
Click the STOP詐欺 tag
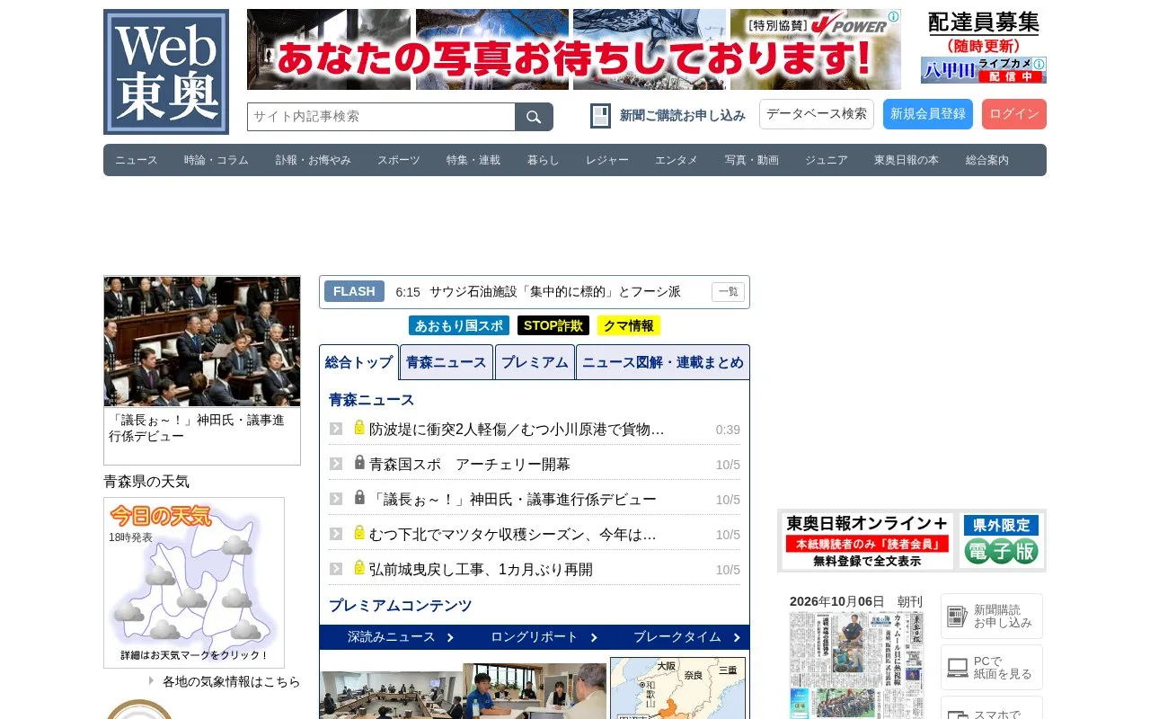coord(553,325)
